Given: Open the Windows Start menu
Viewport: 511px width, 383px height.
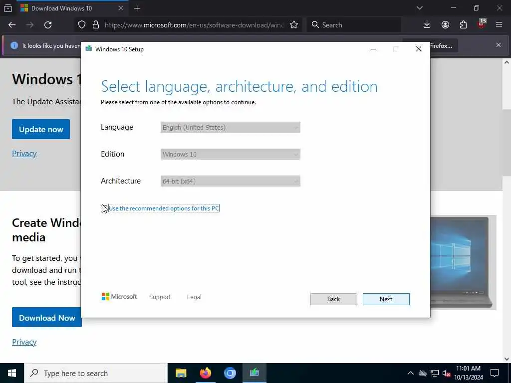Looking at the screenshot, I should click(12, 373).
